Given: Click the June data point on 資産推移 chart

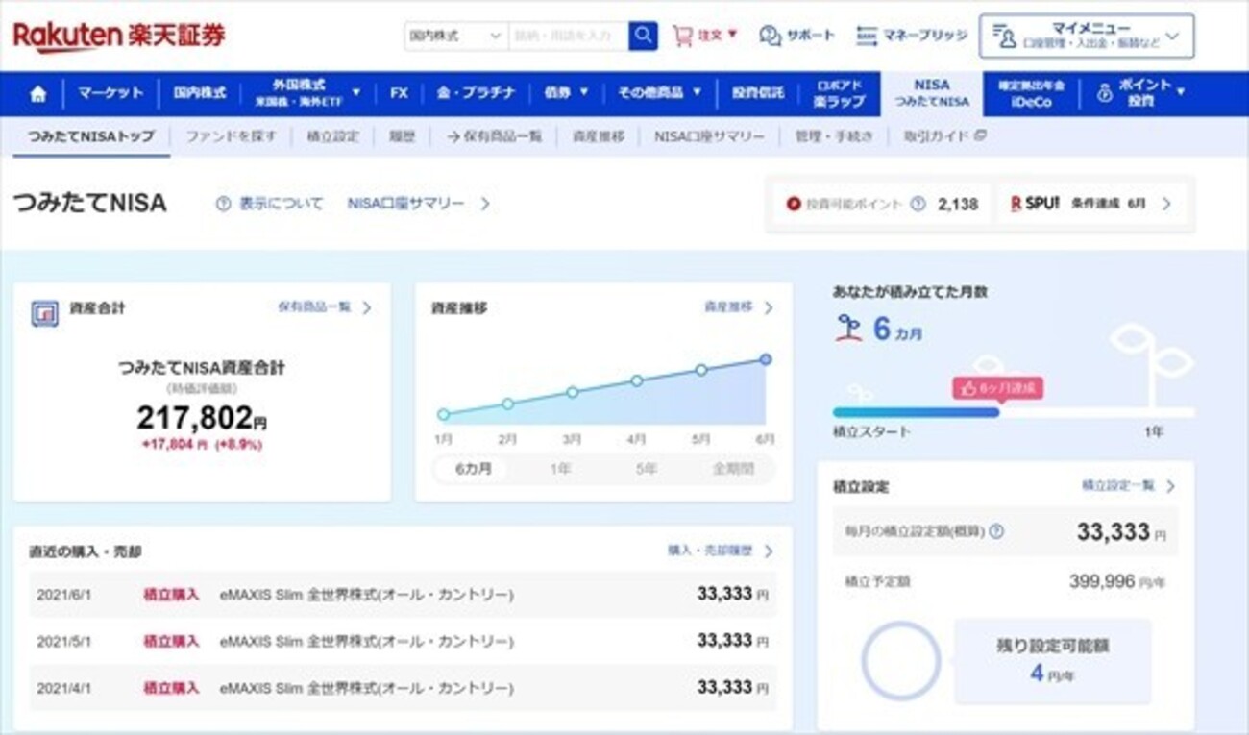Looking at the screenshot, I should [765, 359].
